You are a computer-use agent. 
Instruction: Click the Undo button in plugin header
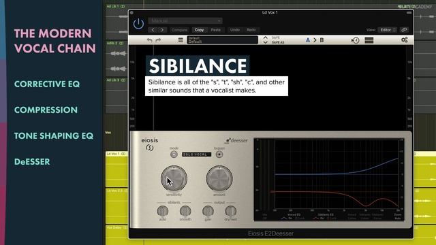234,30
